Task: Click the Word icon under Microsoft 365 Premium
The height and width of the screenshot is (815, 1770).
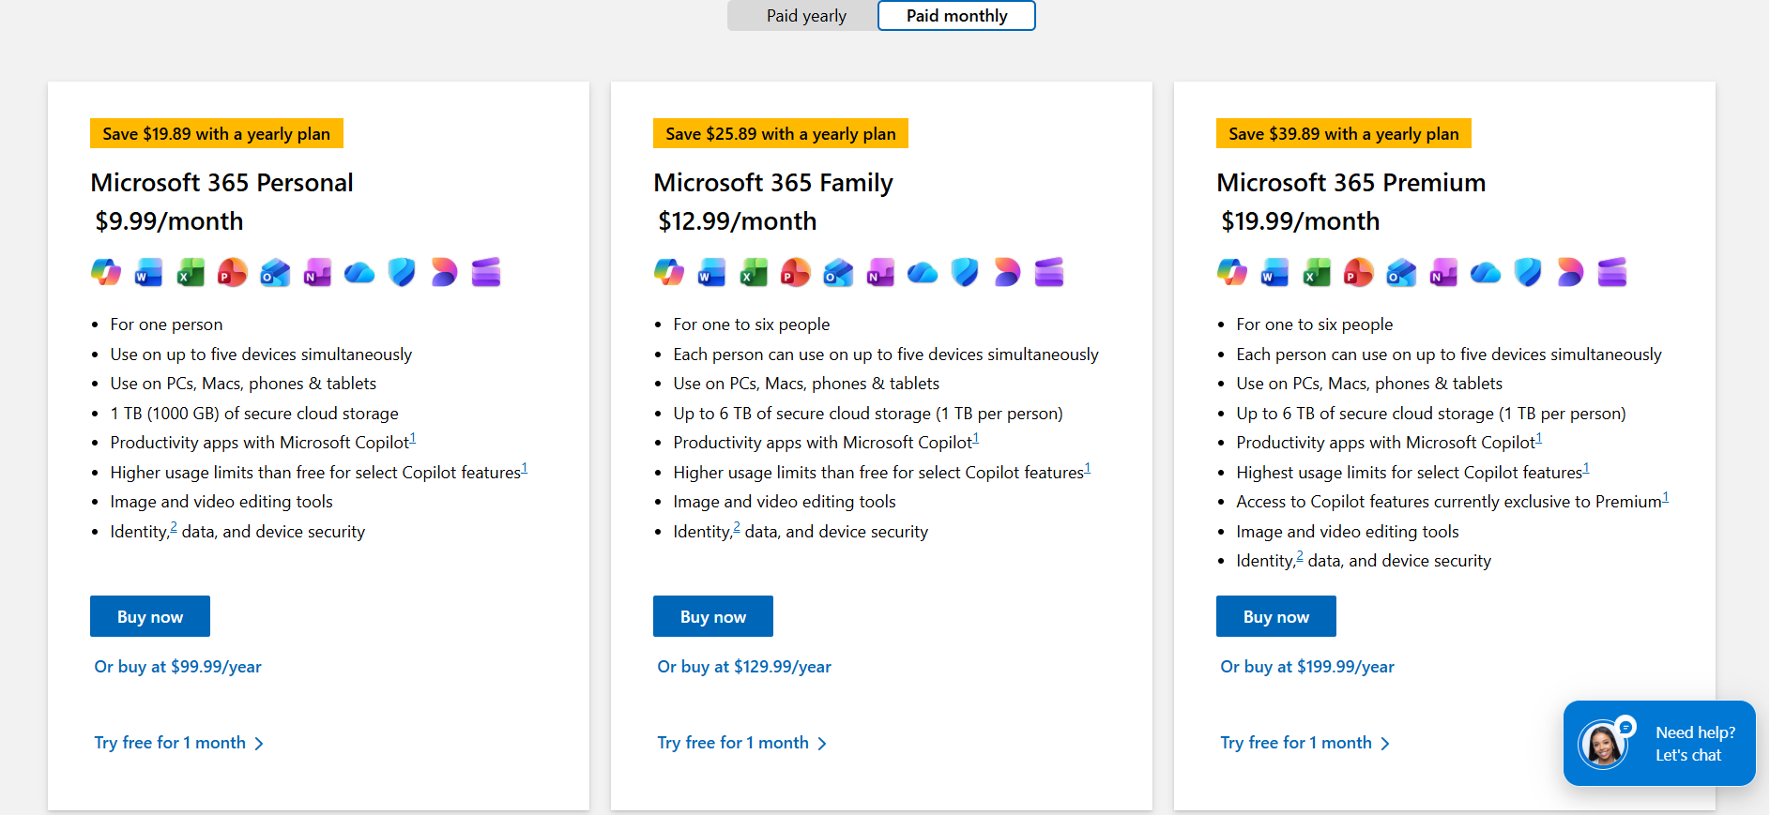Action: 1274,273
